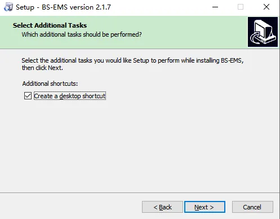Click the blank gray body area of dialog

click(140, 147)
